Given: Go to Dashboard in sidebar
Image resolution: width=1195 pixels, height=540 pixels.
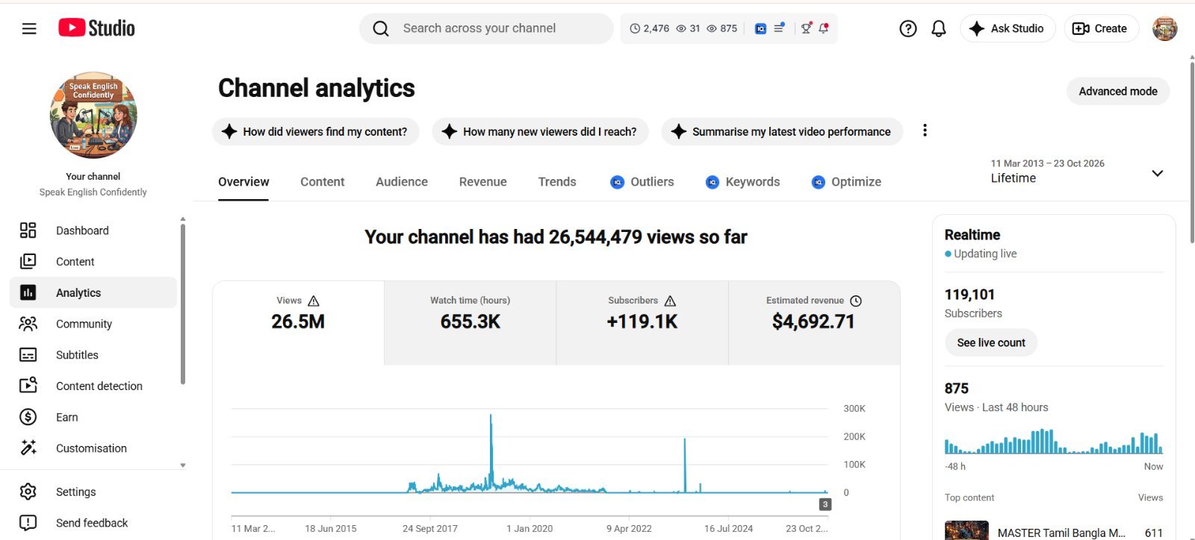Looking at the screenshot, I should tap(93, 230).
